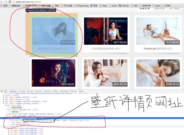The image size is (184, 135).
Task: Click the _blank target attribute value
Action: (64, 120)
